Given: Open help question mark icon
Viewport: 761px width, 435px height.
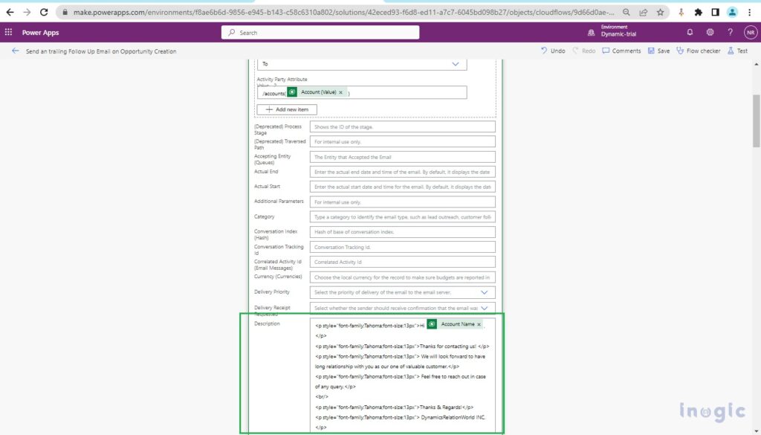Looking at the screenshot, I should (x=730, y=32).
